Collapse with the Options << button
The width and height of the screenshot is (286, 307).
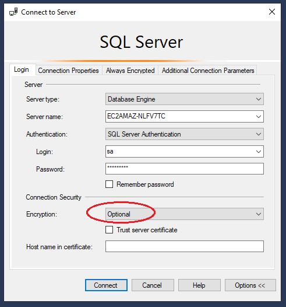[x=250, y=285]
